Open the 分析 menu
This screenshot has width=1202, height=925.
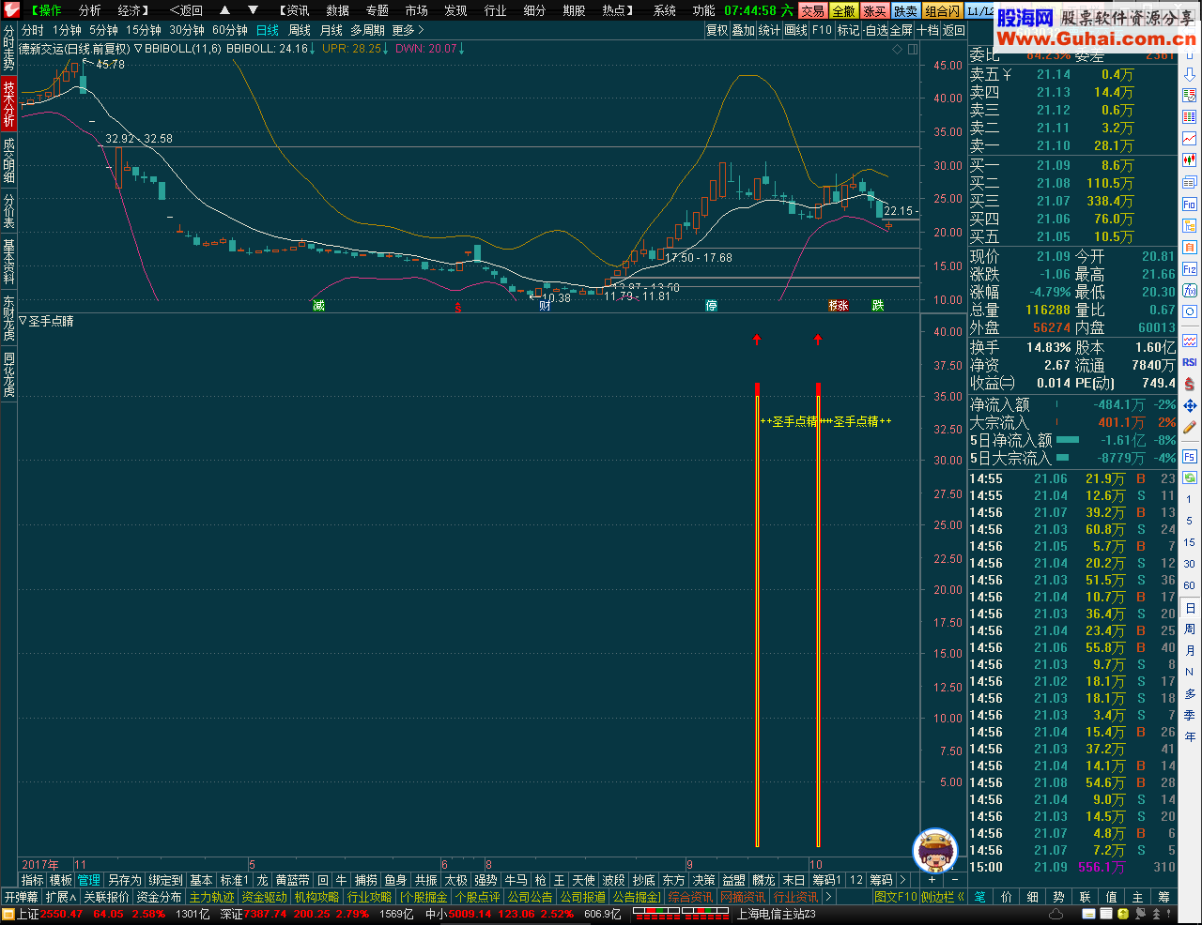pos(89,10)
